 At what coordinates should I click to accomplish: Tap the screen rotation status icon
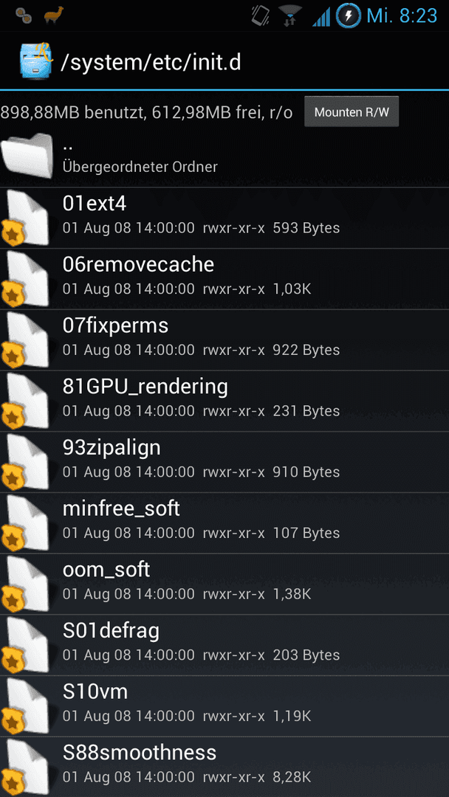(261, 15)
